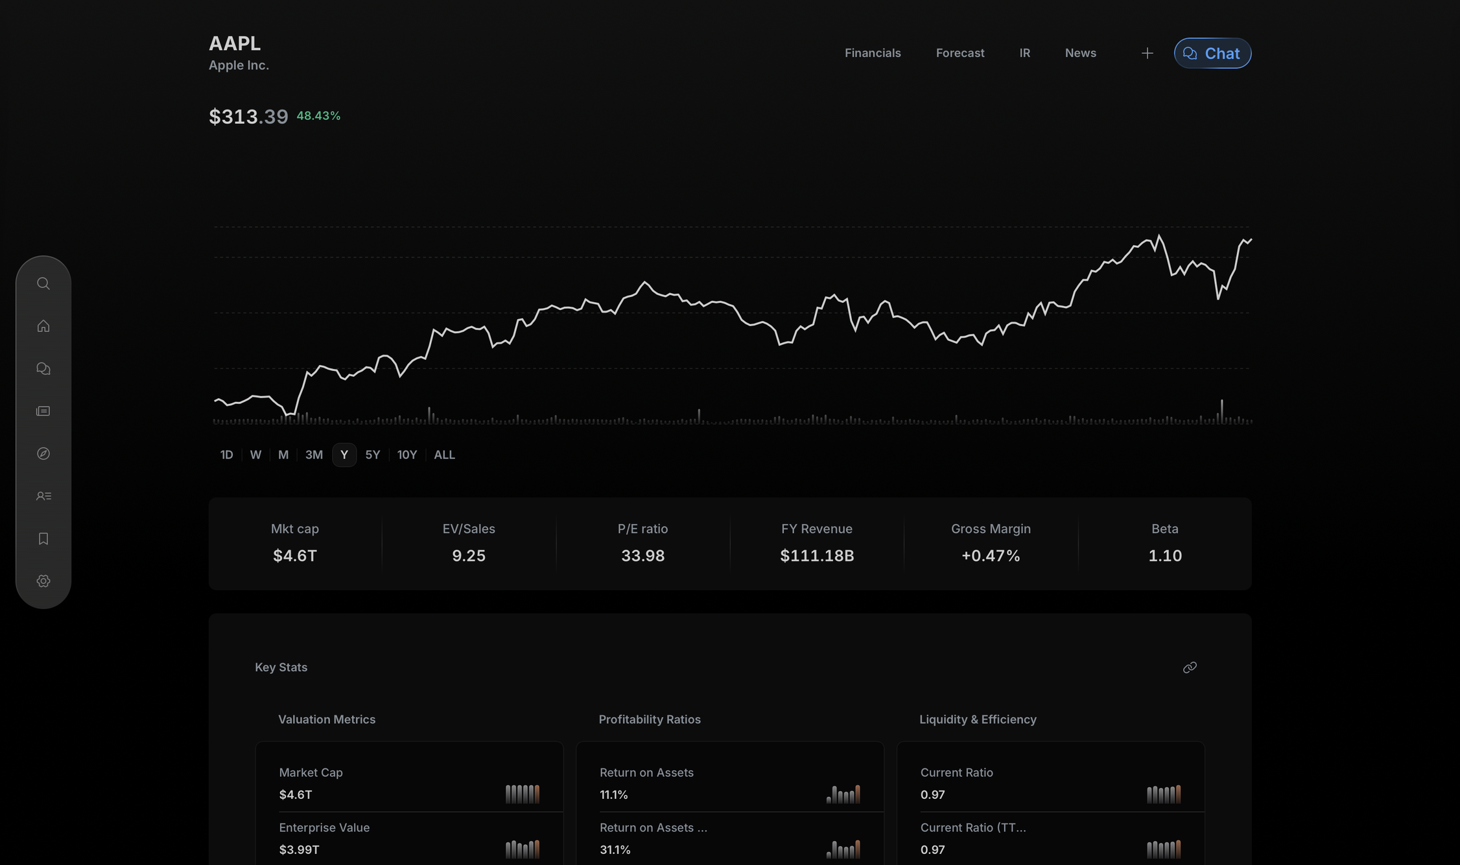Click the plus add icon
The image size is (1460, 865).
[1147, 53]
